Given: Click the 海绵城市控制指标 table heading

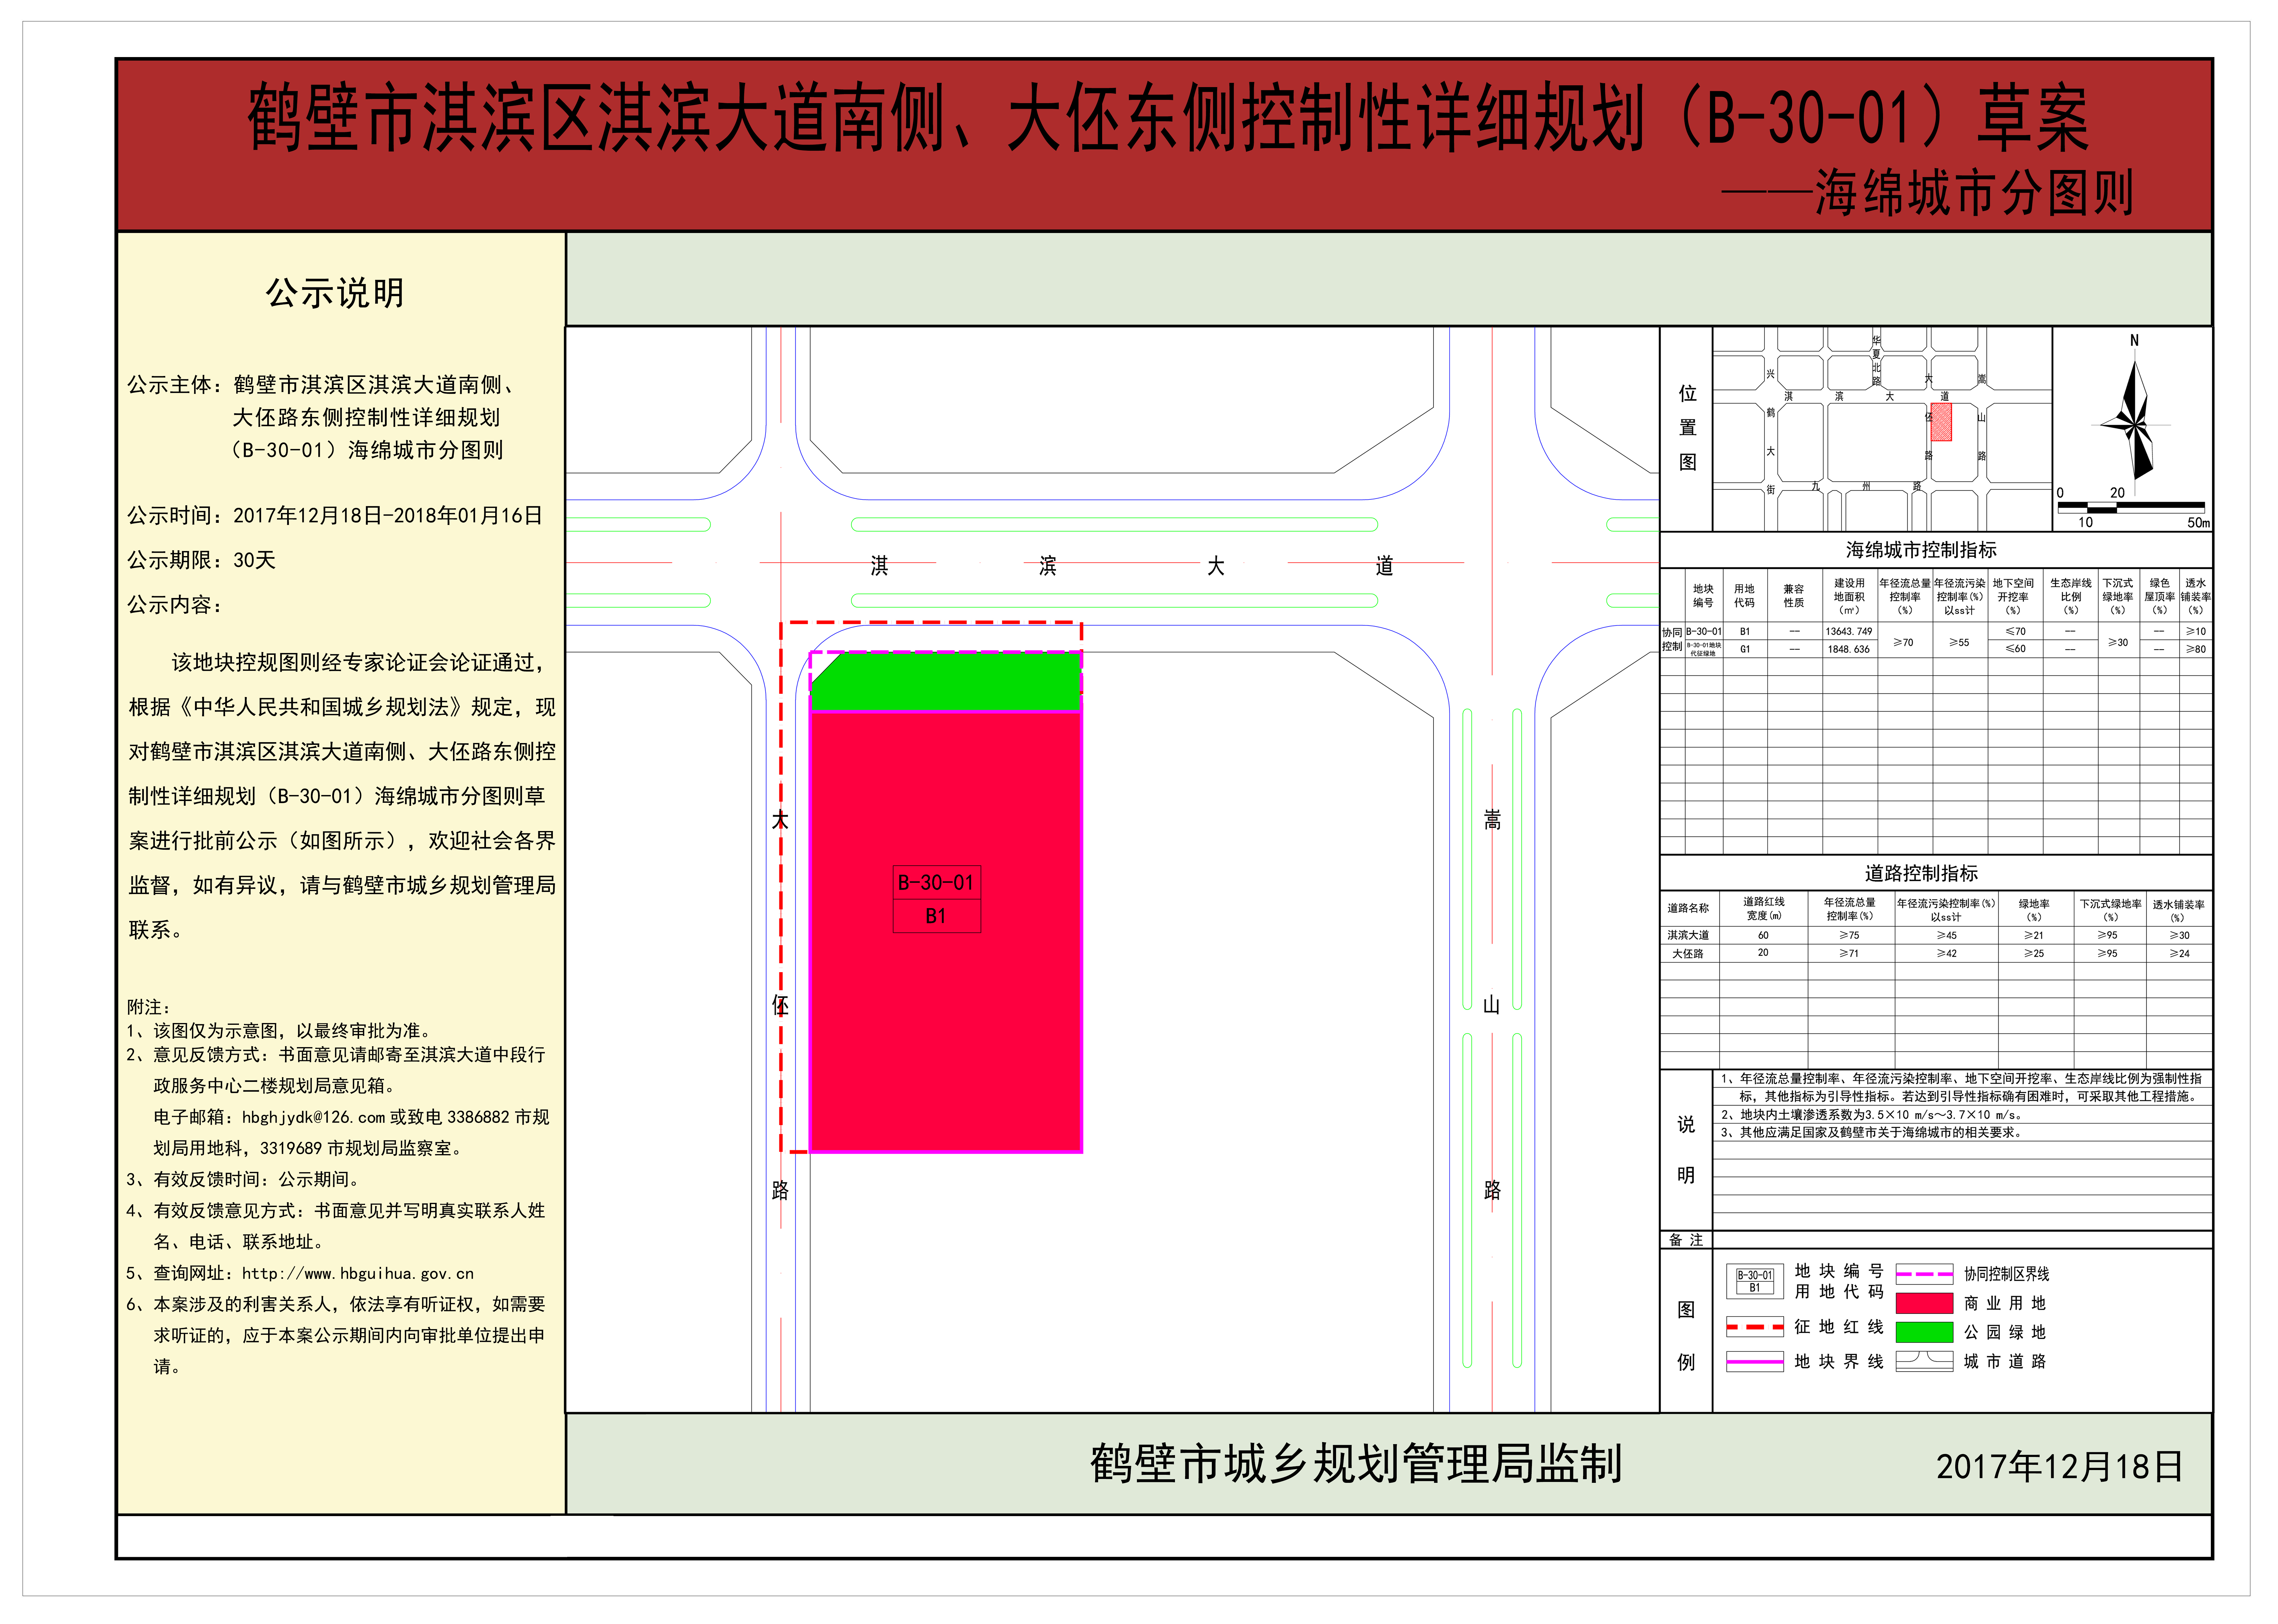Looking at the screenshot, I should point(1921,550).
